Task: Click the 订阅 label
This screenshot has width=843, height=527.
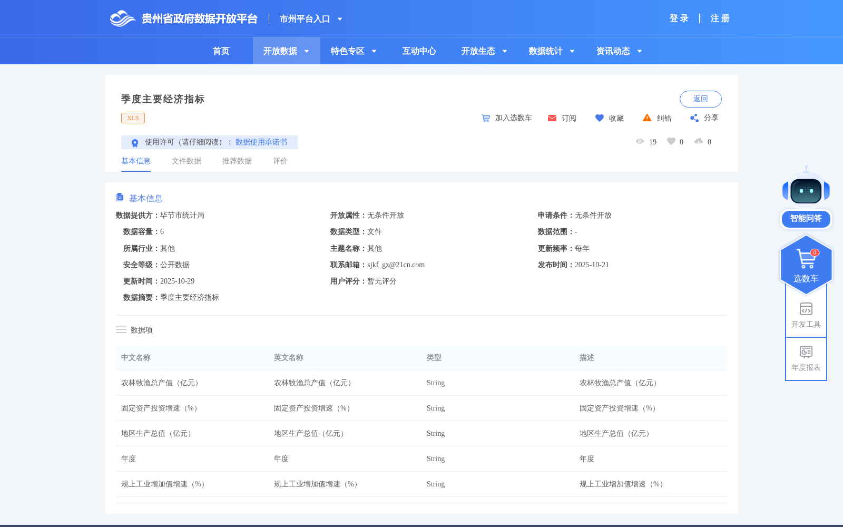Action: (x=569, y=118)
